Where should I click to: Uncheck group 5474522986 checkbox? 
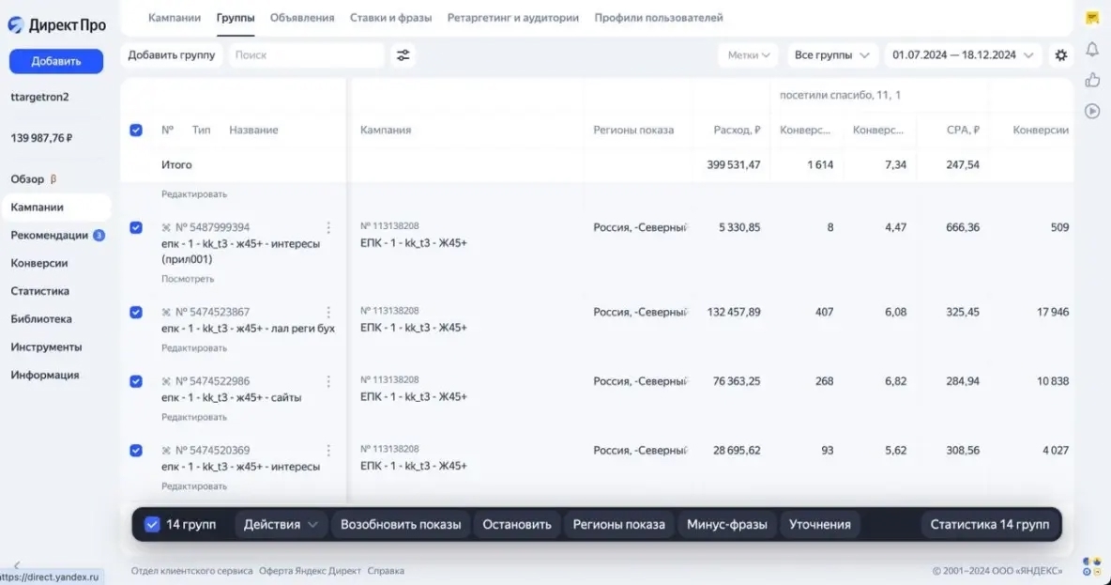136,381
